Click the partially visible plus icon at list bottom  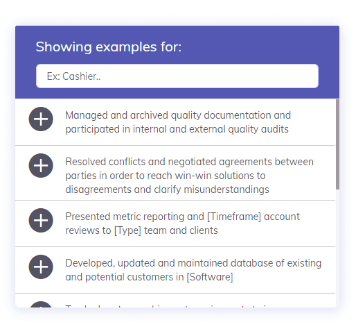[x=41, y=305]
